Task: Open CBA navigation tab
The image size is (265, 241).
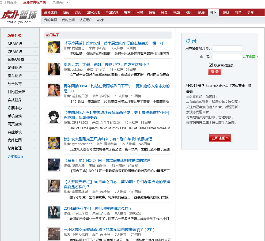Action: point(78,13)
